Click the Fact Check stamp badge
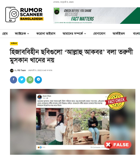The width and height of the screenshot is (140, 158). pyautogui.click(x=116, y=101)
